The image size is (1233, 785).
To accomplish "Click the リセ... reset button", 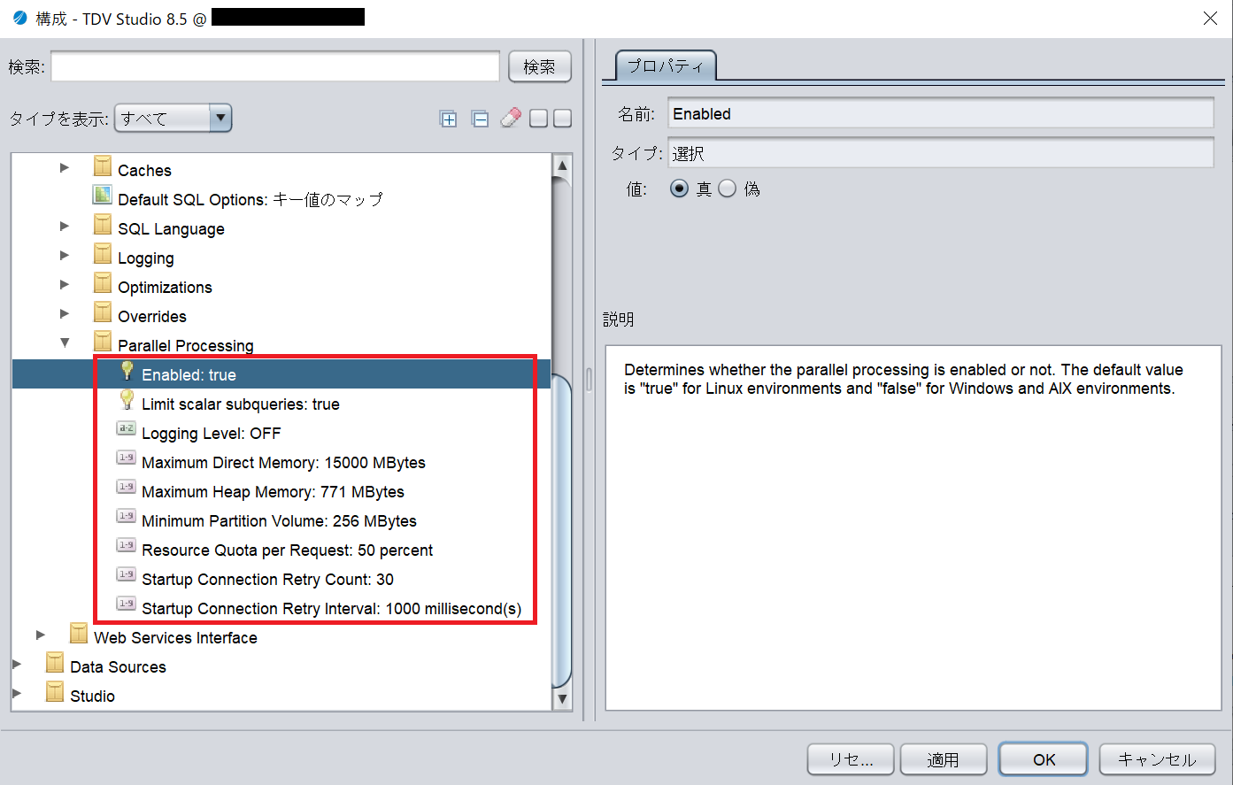I will coord(851,759).
